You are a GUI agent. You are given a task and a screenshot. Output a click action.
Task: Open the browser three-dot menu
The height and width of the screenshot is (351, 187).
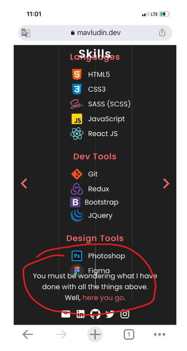coord(160,335)
